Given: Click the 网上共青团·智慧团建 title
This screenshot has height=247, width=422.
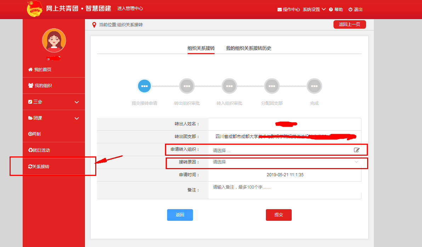Looking at the screenshot, I should click(79, 8).
